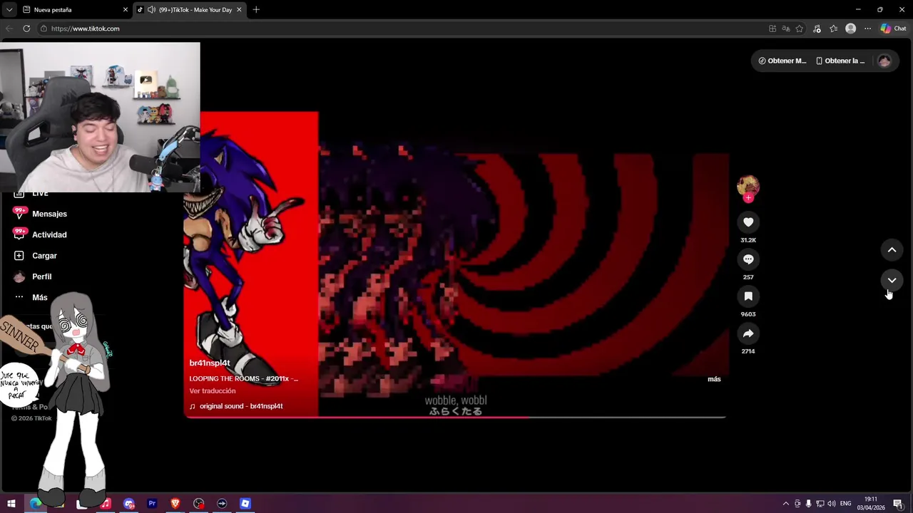Close the TikTok browser tab
The height and width of the screenshot is (513, 913).
[x=239, y=9]
